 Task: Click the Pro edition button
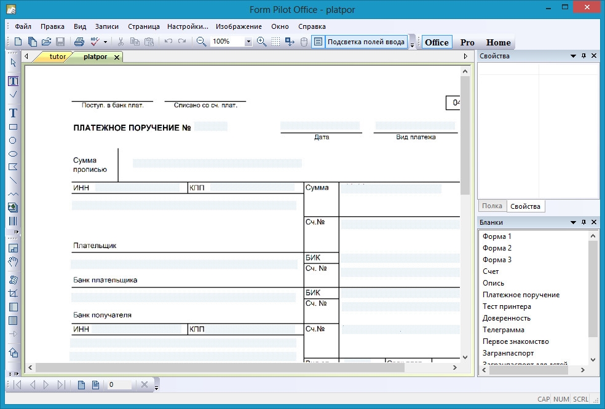tap(467, 42)
